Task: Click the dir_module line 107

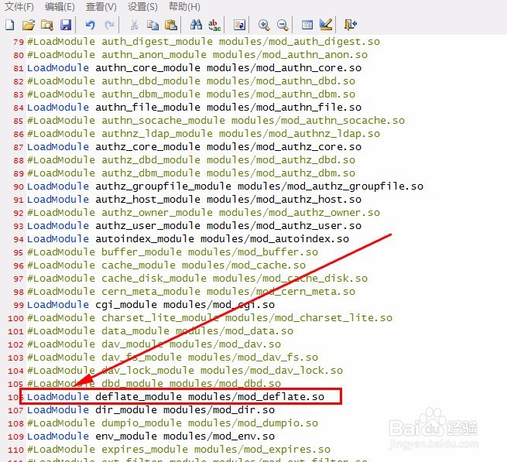Action: [x=151, y=410]
